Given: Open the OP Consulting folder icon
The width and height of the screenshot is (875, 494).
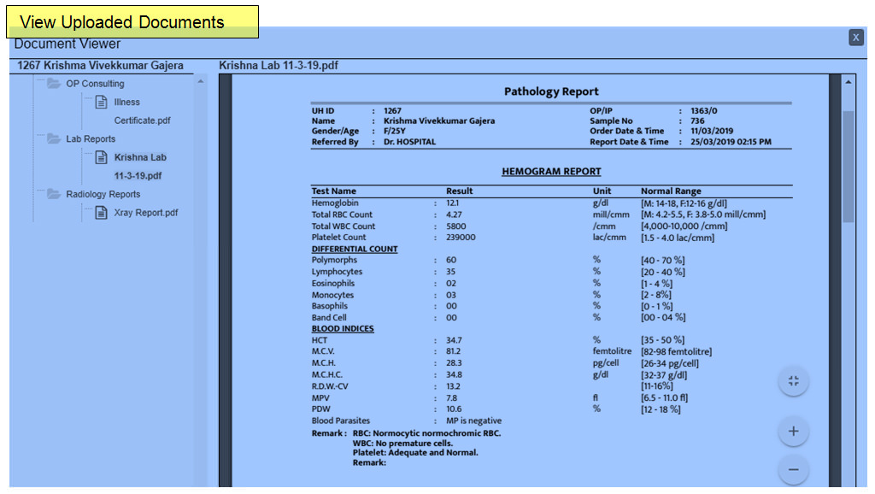Looking at the screenshot, I should tap(54, 84).
